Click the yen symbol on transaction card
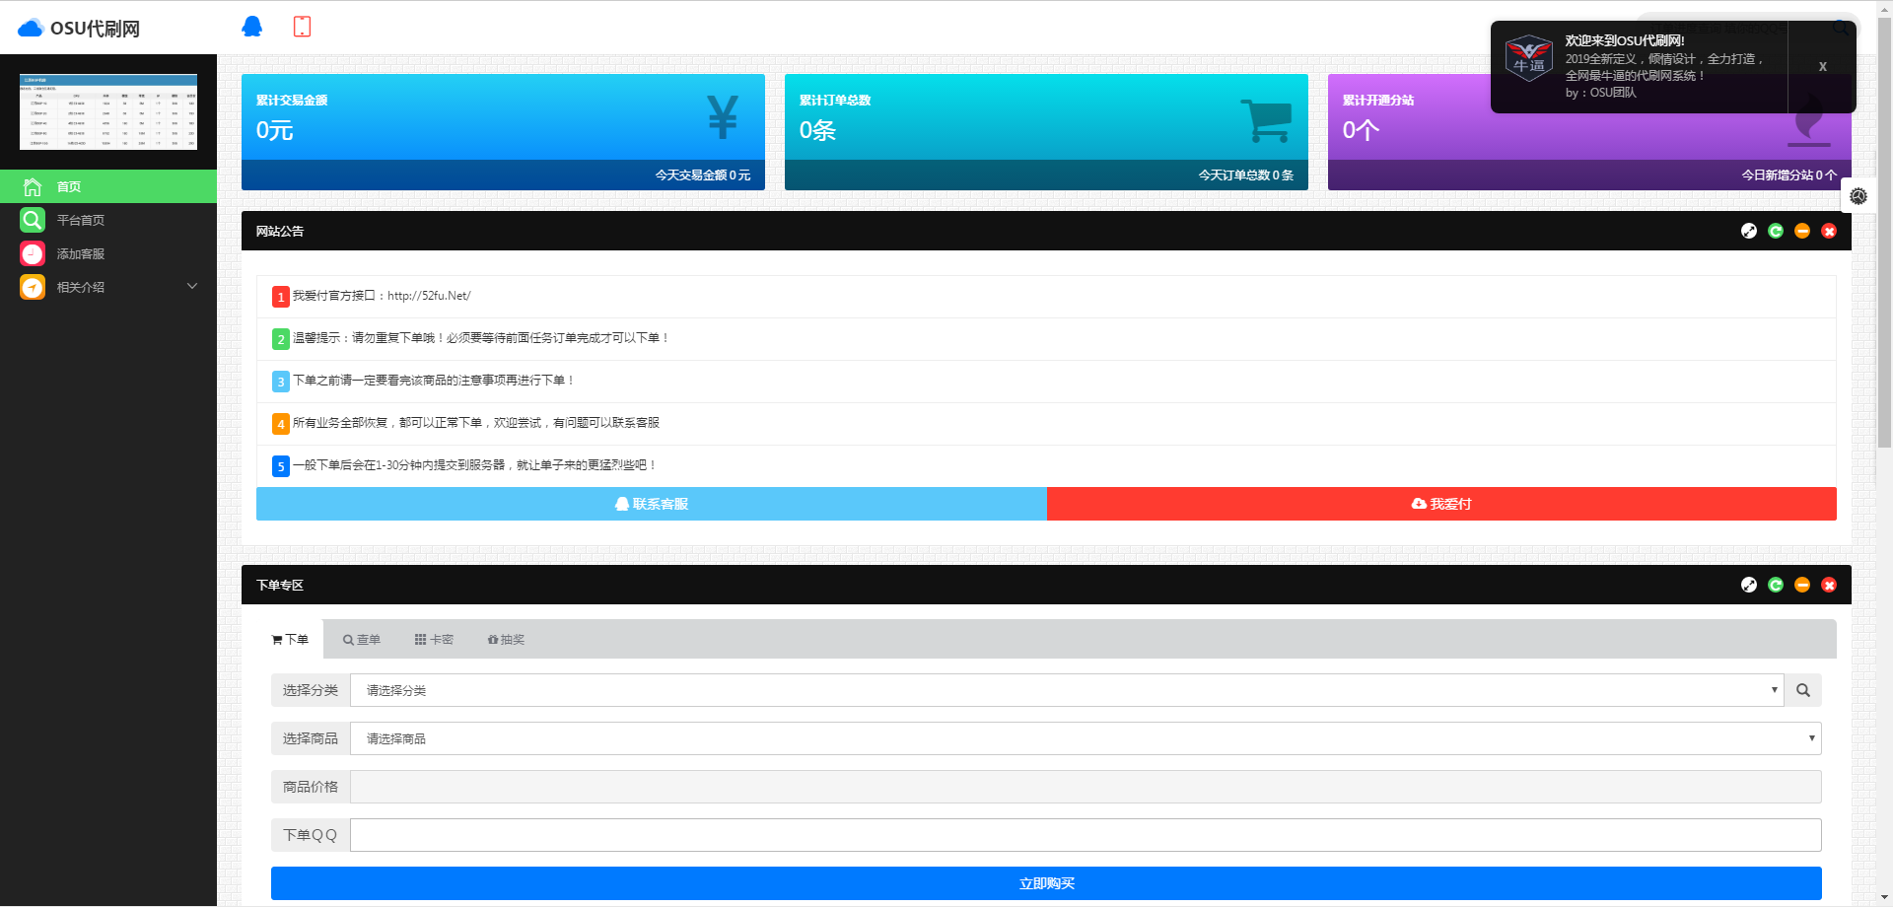Screen dimensions: 1893x908 [723, 116]
